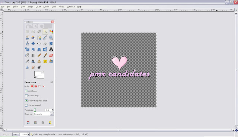Choose Replace current selection mode
The height and width of the screenshot is (137, 238).
pos(32,86)
